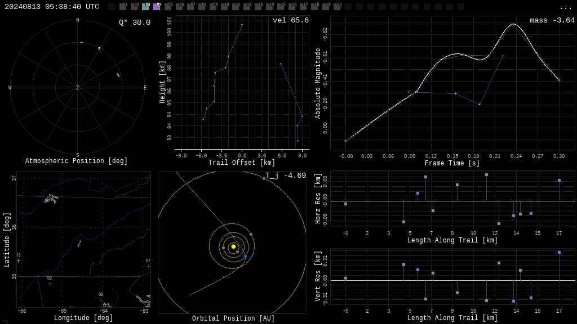577x324 pixels.
Task: Select station box 09
Action: tap(213, 6)
